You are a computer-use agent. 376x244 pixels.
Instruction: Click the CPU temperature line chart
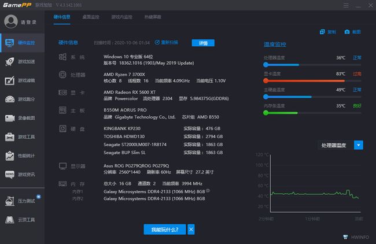click(315, 183)
